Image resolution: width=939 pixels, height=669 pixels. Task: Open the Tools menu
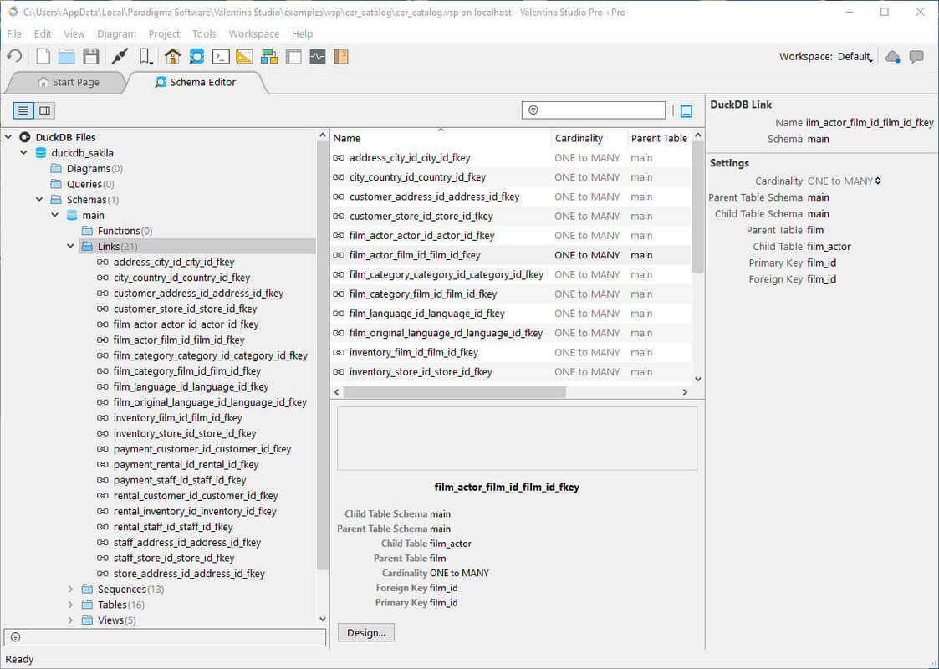204,33
